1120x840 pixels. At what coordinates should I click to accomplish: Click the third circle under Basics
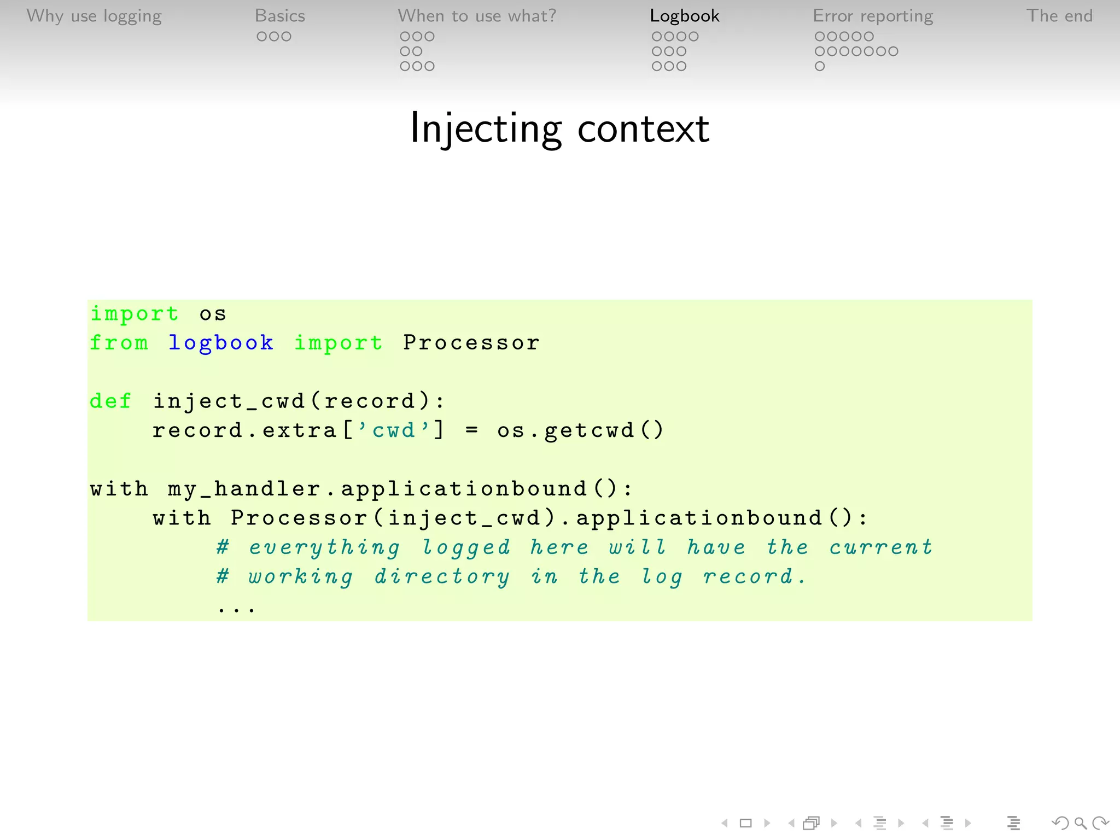coord(286,37)
